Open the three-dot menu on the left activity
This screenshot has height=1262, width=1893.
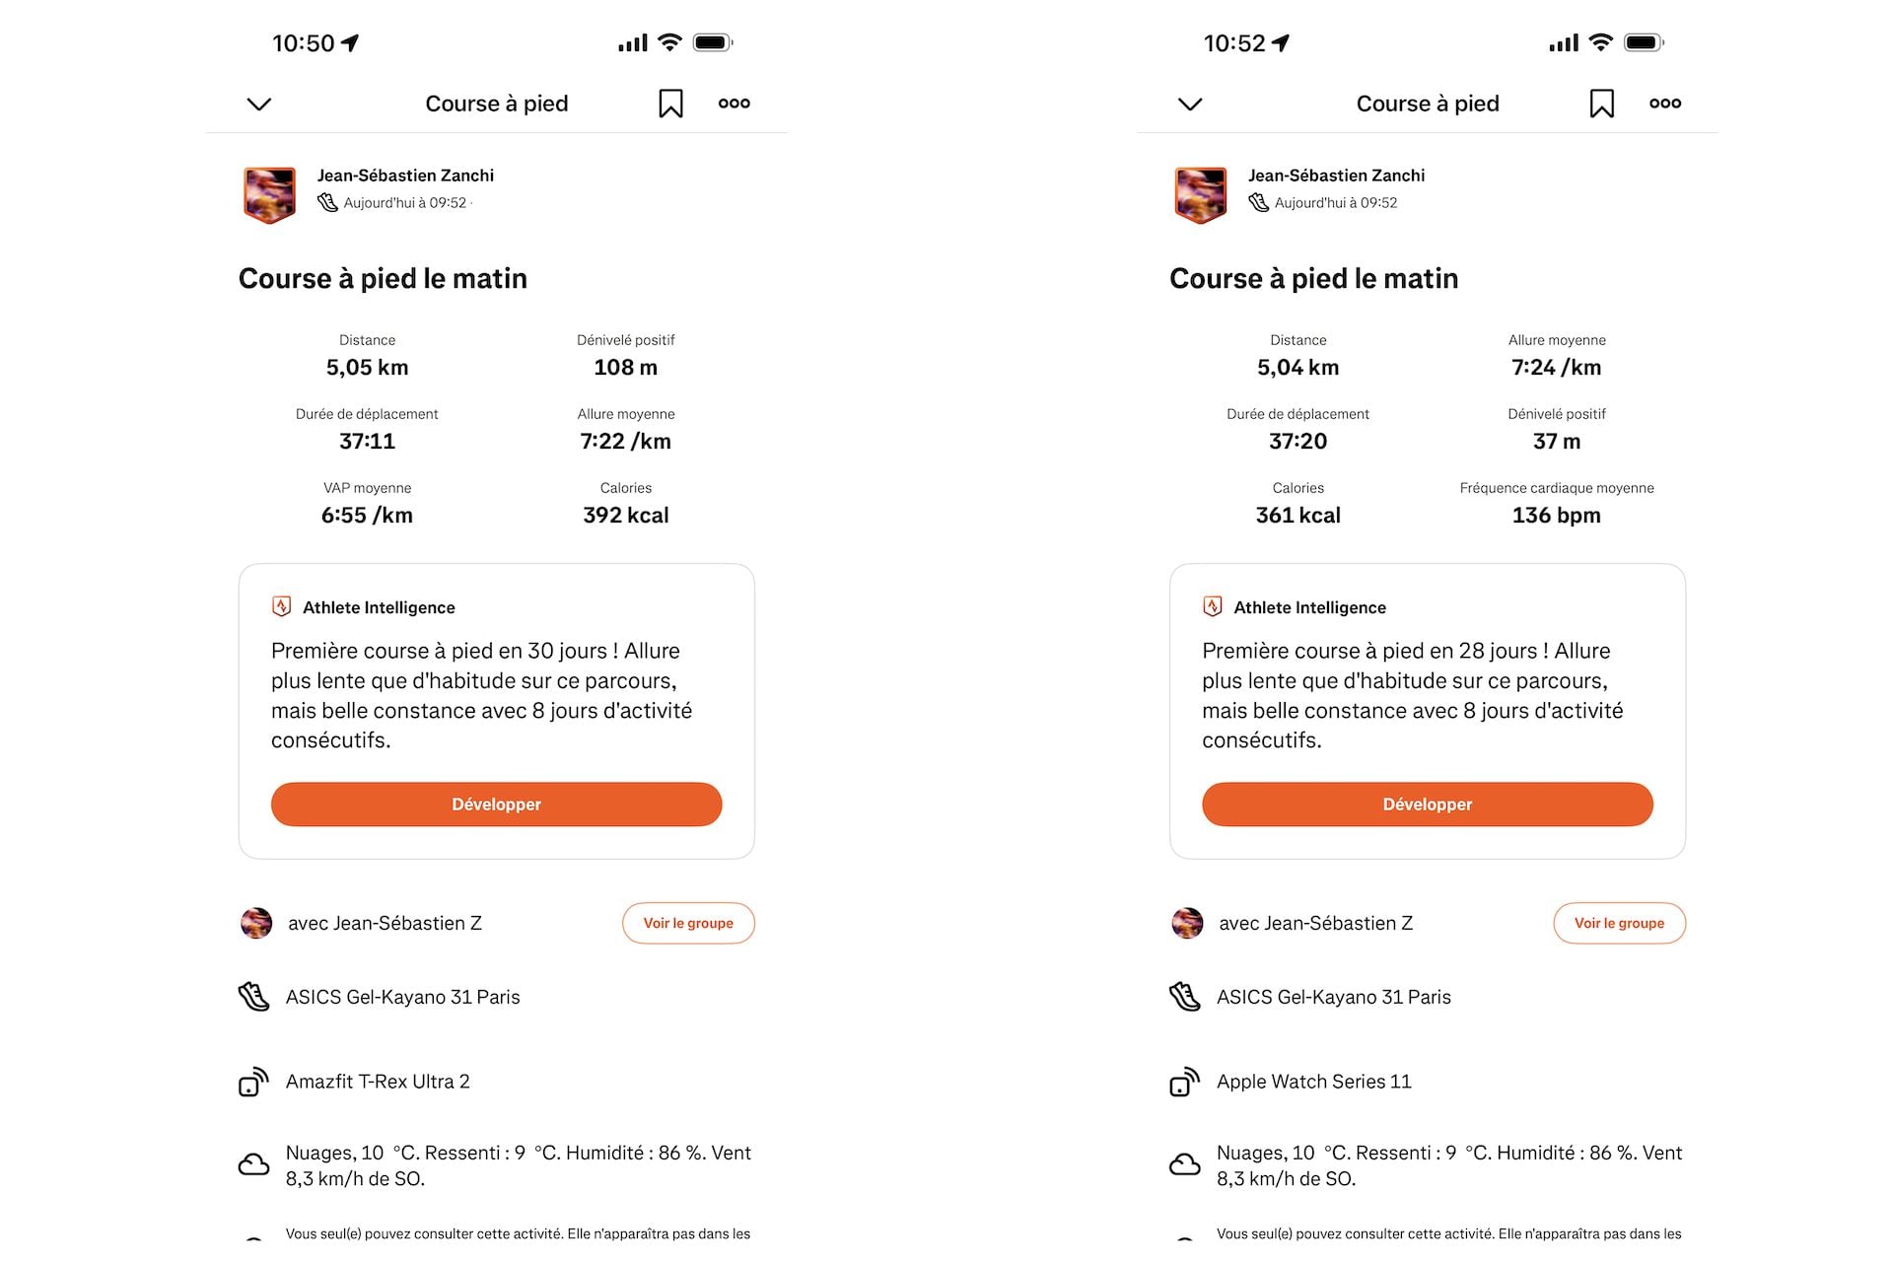pos(734,104)
